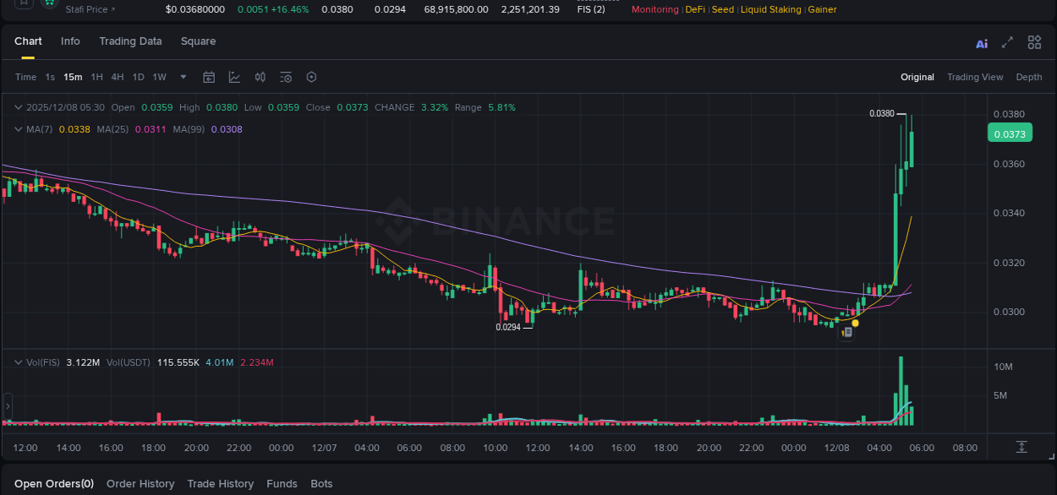Open the indicator list settings icon
1057x495 pixels.
click(285, 77)
